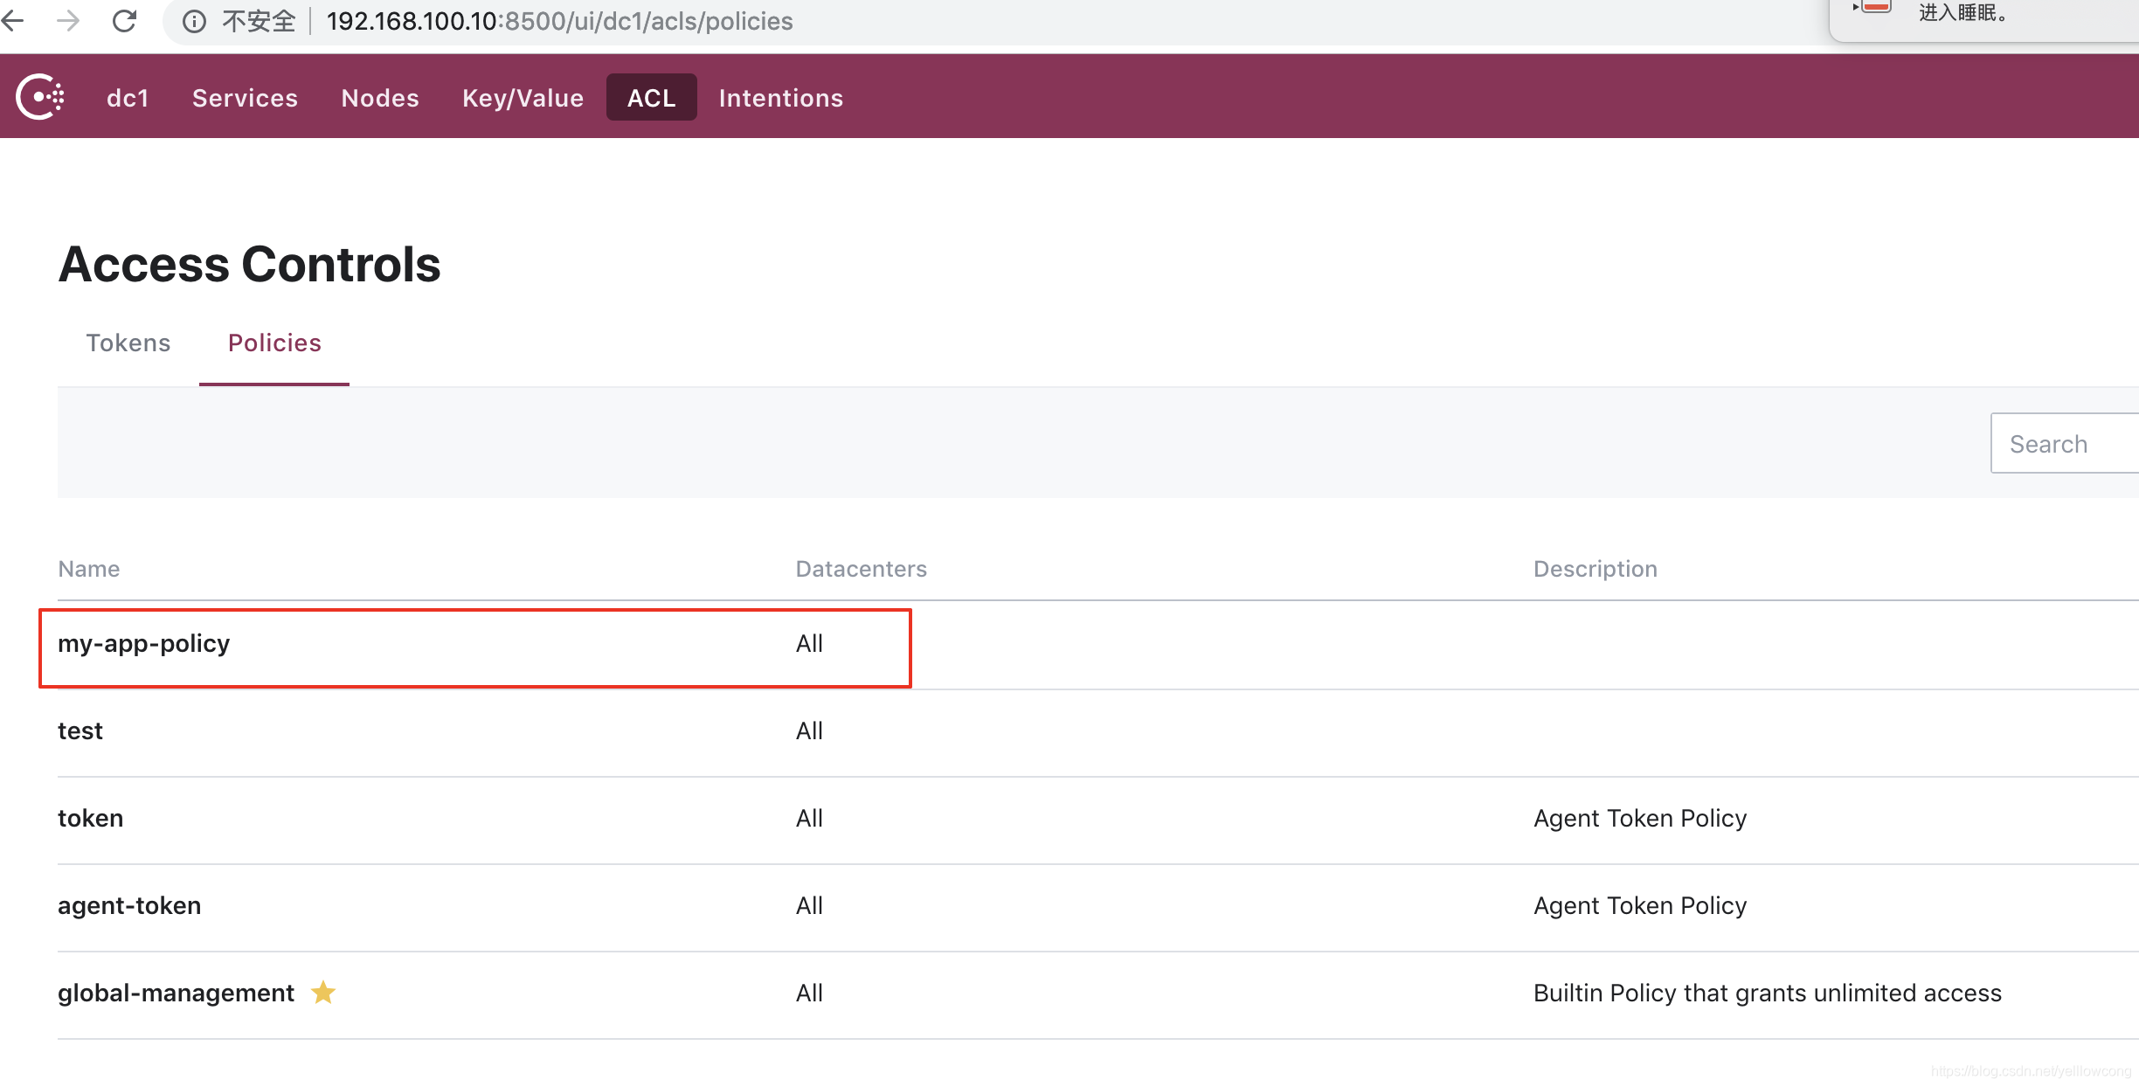Screen dimensions: 2139x1087
Task: Select the Policies tab
Action: 274,343
